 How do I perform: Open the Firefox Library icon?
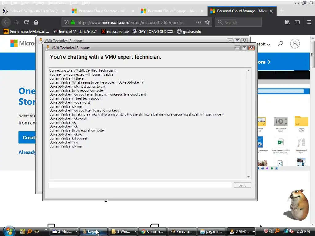tap(287, 22)
